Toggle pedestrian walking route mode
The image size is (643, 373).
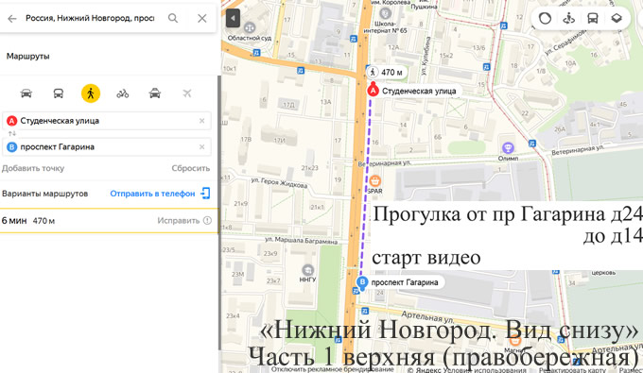[x=91, y=93]
